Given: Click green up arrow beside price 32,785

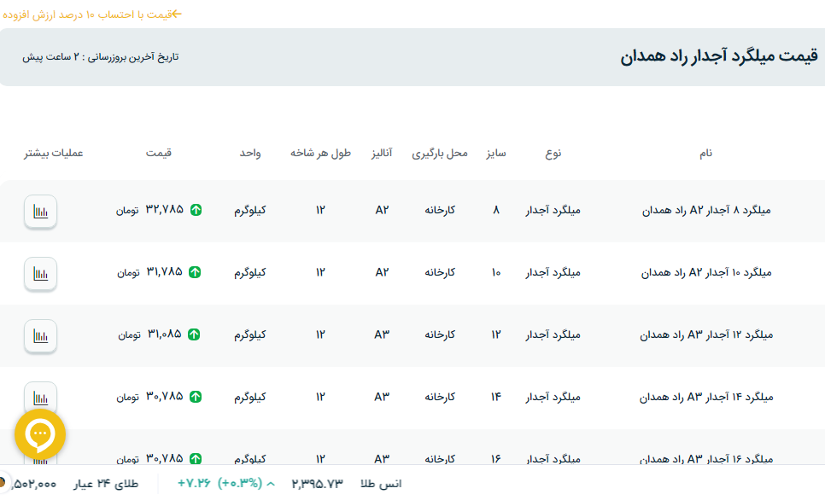Looking at the screenshot, I should click(x=196, y=210).
